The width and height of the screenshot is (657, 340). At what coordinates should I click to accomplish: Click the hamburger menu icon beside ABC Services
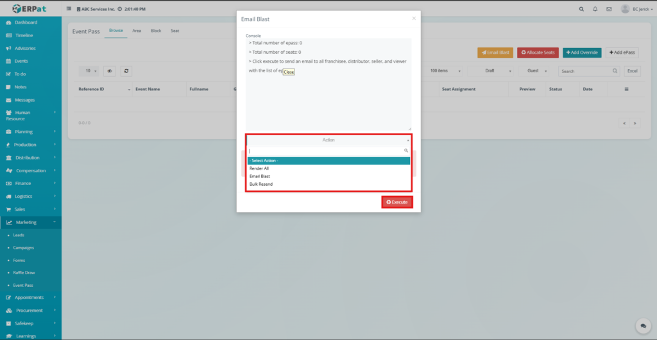point(69,9)
